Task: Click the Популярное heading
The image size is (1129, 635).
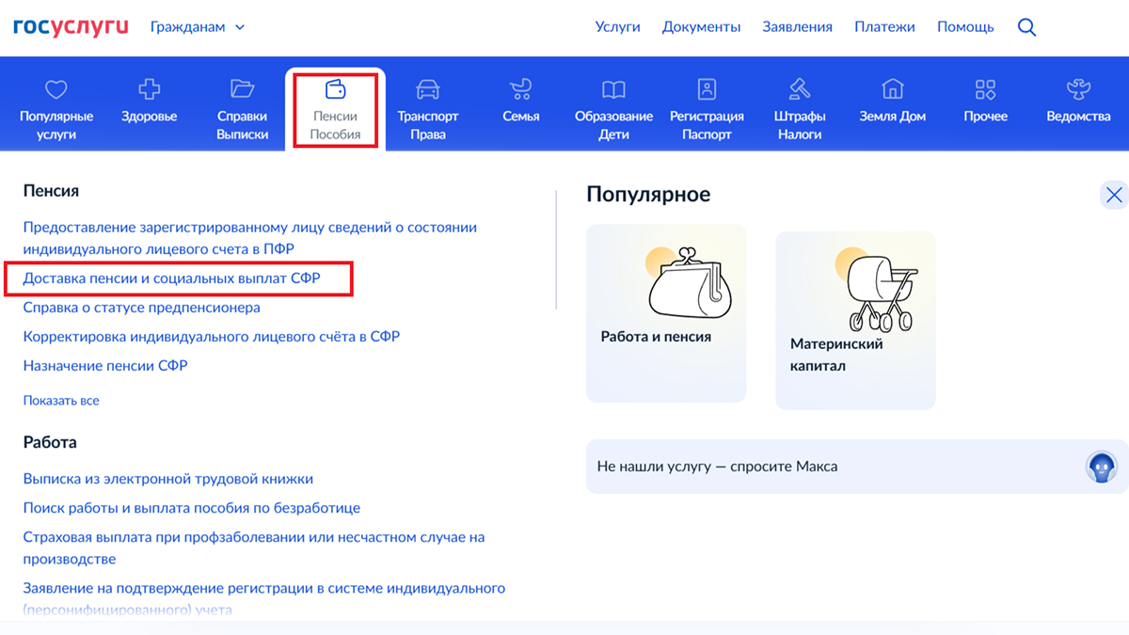Action: [648, 195]
